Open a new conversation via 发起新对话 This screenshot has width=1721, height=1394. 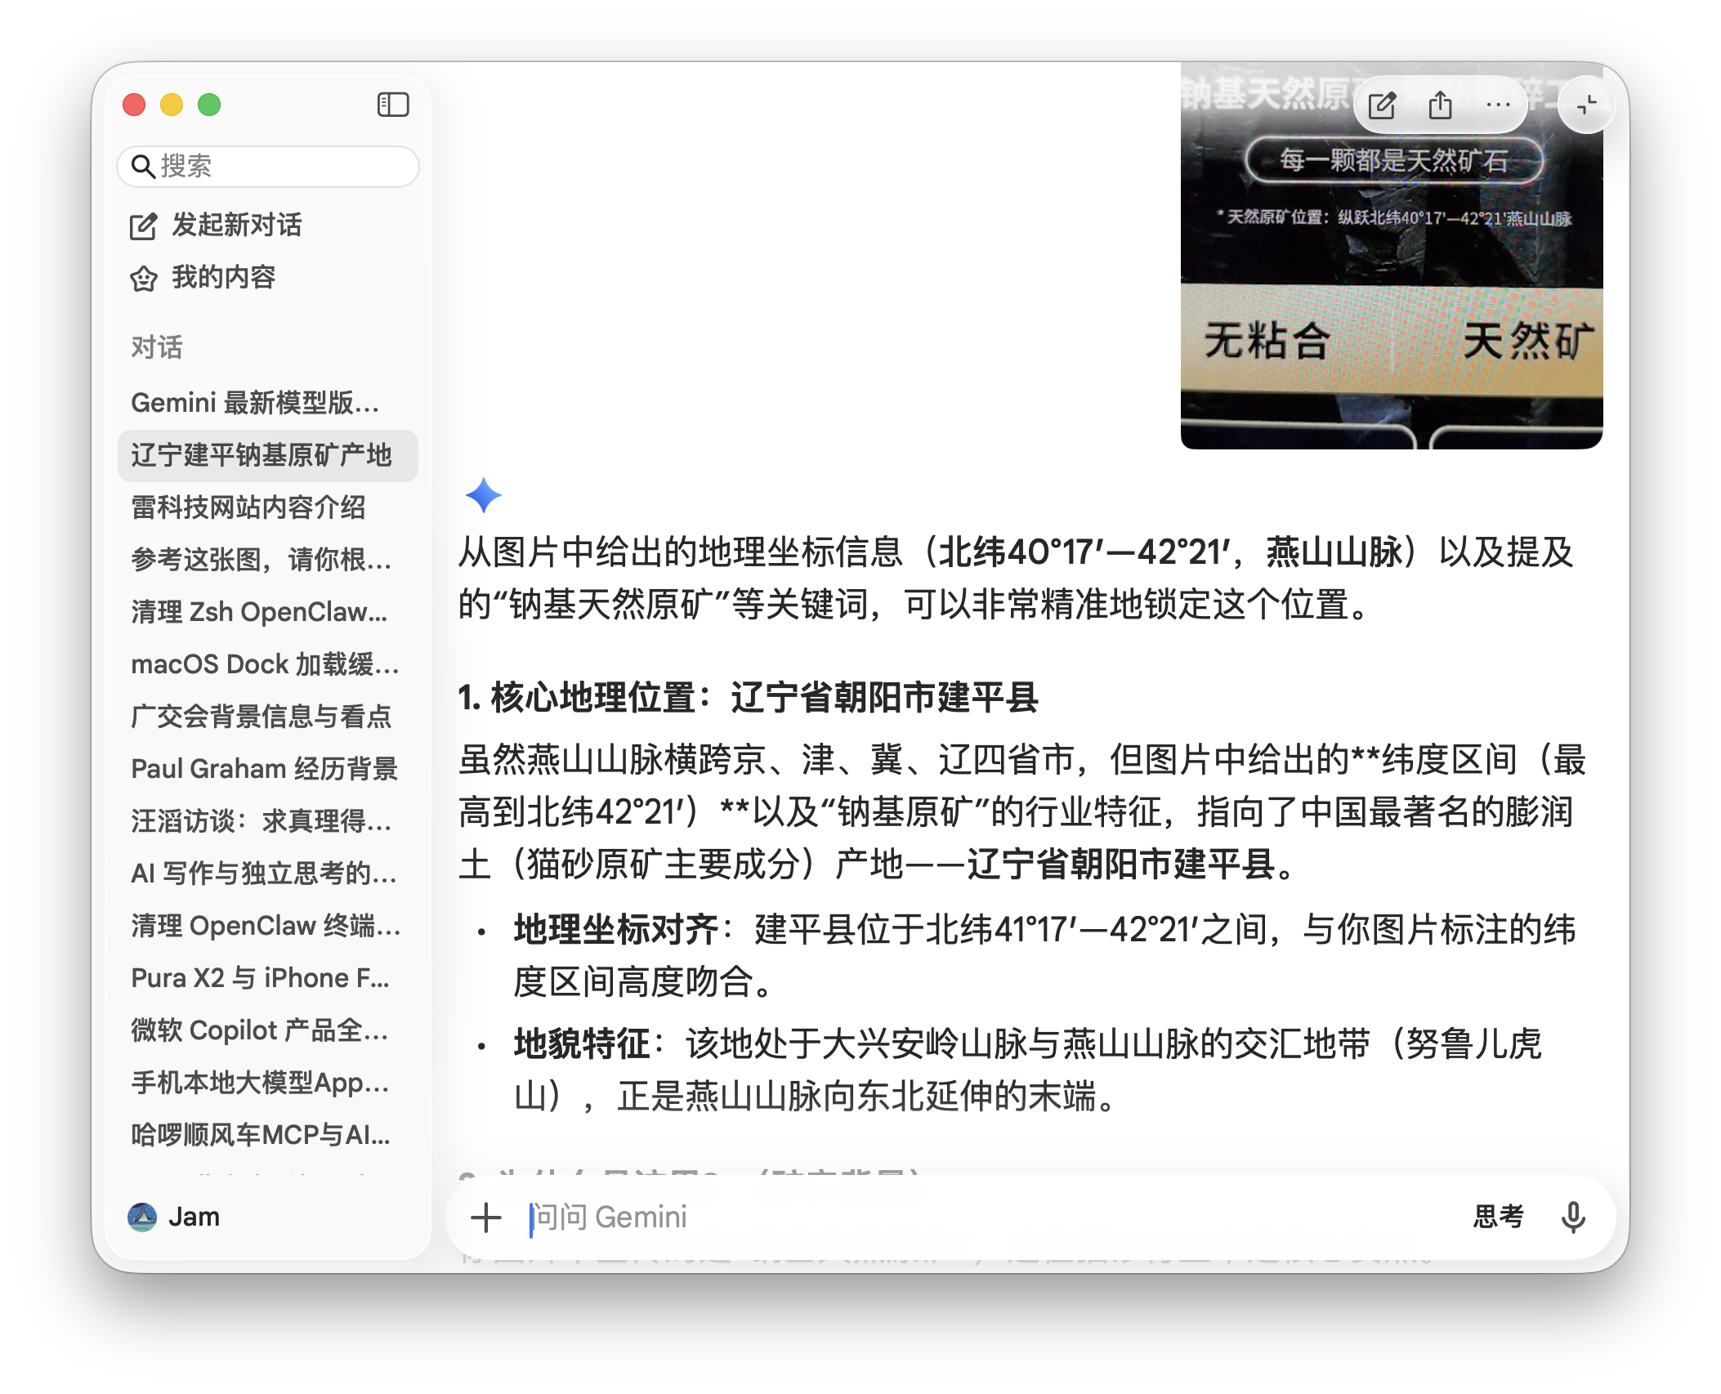coord(236,226)
